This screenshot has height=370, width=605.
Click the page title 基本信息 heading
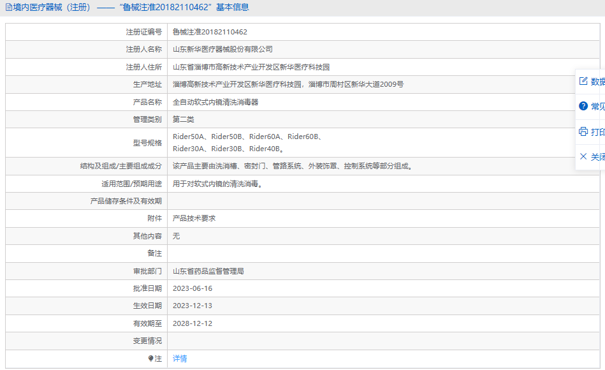click(x=232, y=8)
